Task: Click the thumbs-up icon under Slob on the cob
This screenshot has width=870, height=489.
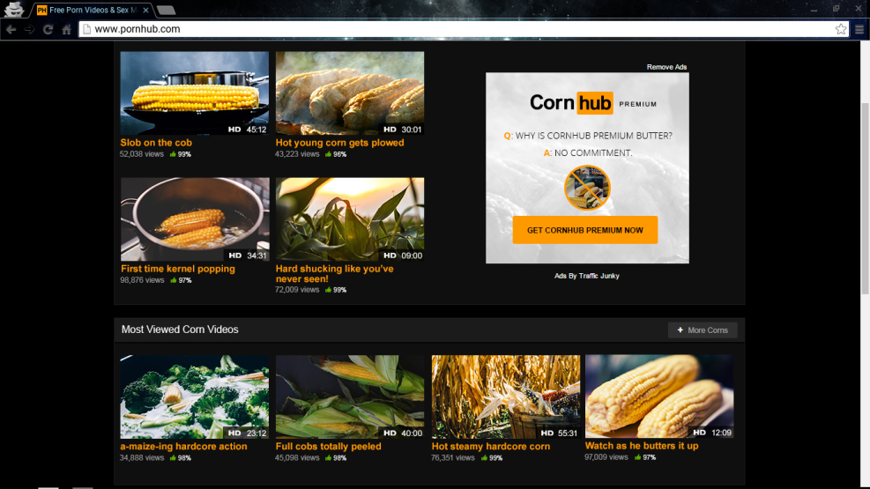Action: 172,154
